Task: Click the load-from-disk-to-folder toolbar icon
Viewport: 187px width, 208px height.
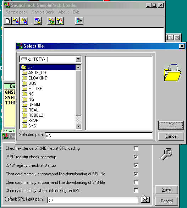Action: [38, 21]
